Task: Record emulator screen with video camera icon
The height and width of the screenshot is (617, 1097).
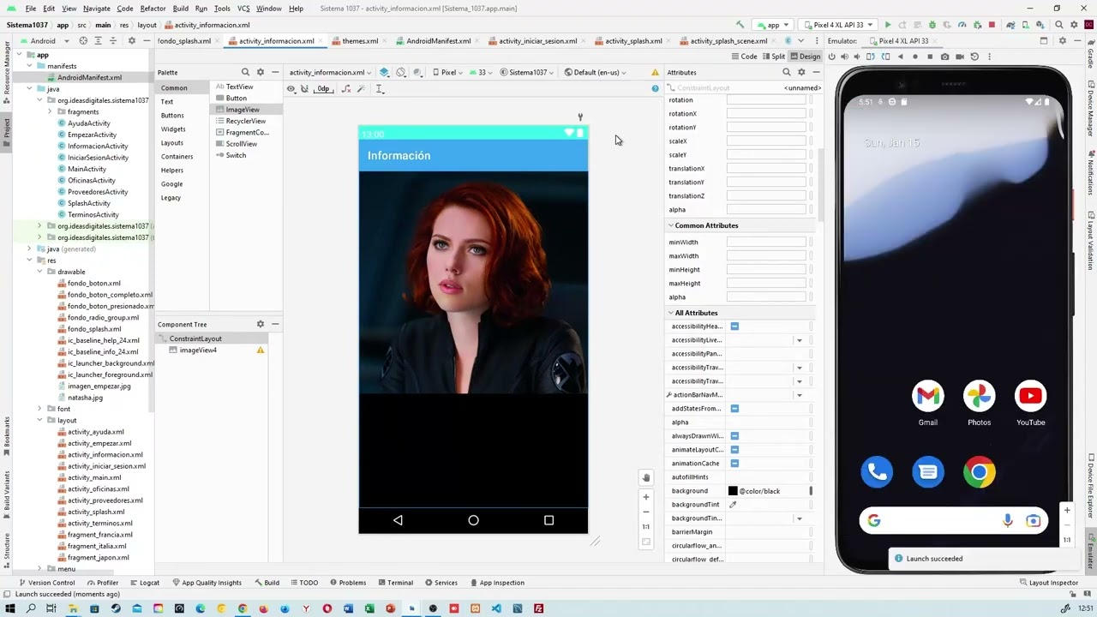Action: click(x=960, y=57)
